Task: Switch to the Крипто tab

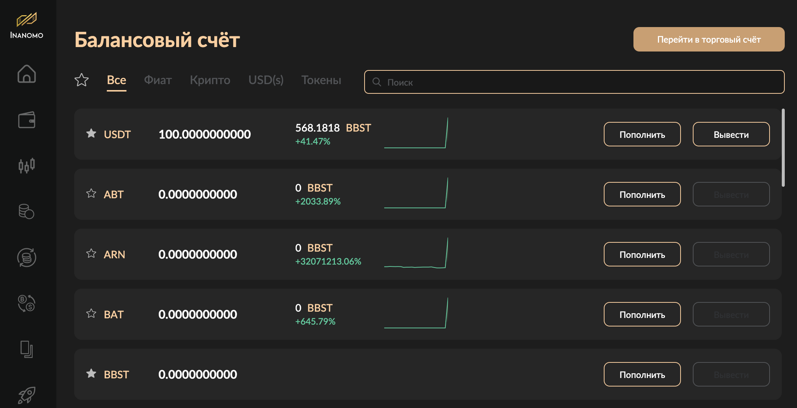Action: 210,80
